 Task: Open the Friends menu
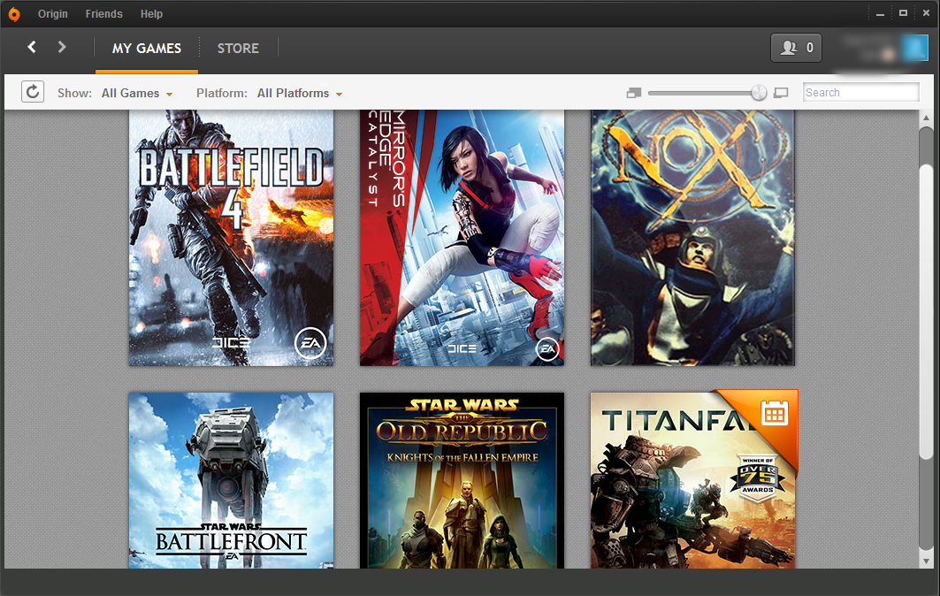103,14
